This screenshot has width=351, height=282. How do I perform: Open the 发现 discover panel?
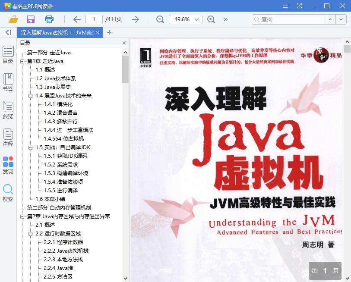pyautogui.click(x=8, y=165)
